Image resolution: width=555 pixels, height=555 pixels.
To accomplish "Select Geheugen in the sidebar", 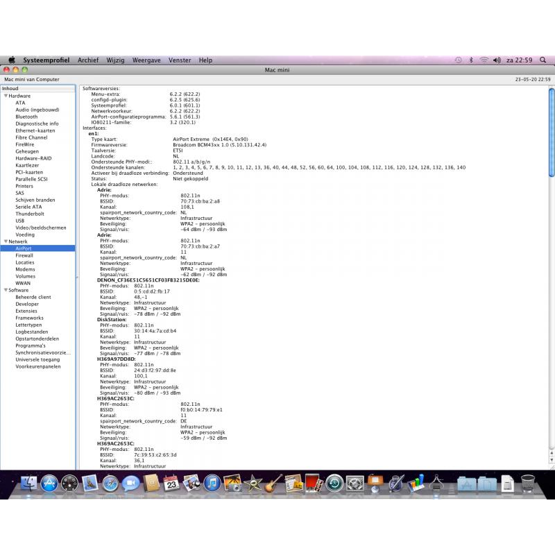I will [x=27, y=151].
